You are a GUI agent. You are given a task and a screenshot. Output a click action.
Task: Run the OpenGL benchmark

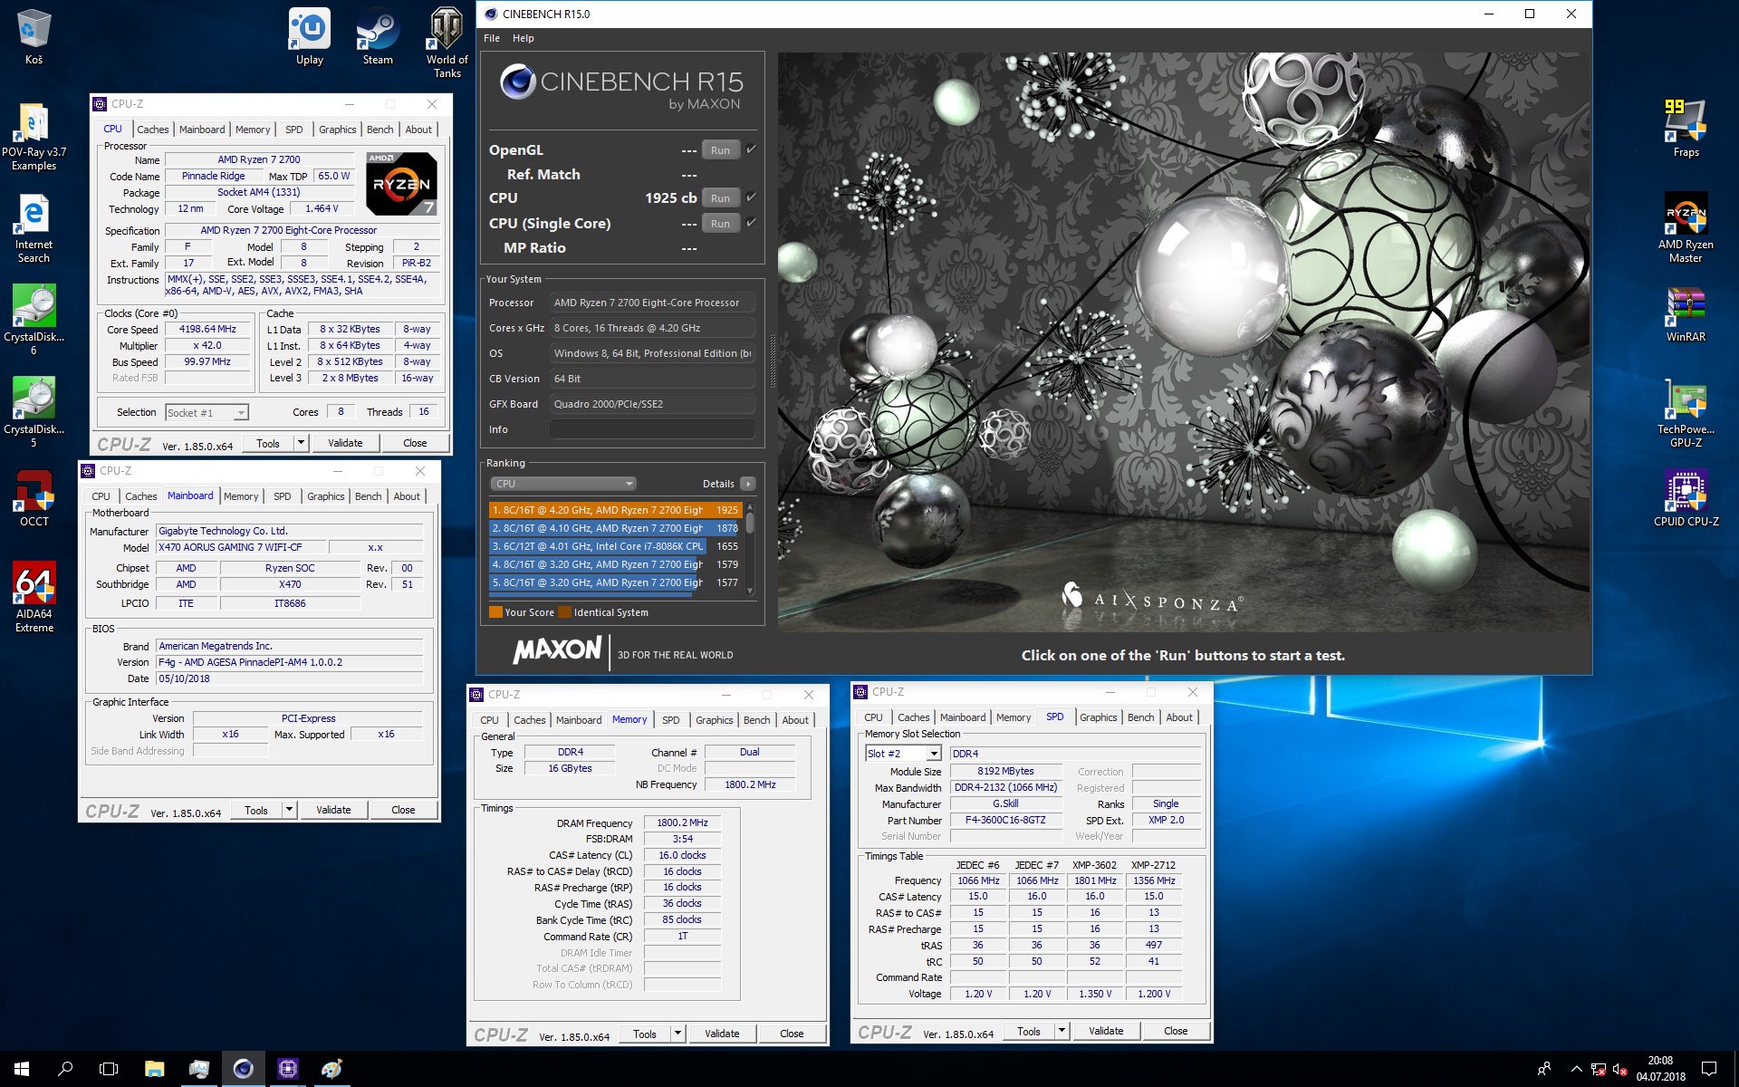pyautogui.click(x=720, y=150)
